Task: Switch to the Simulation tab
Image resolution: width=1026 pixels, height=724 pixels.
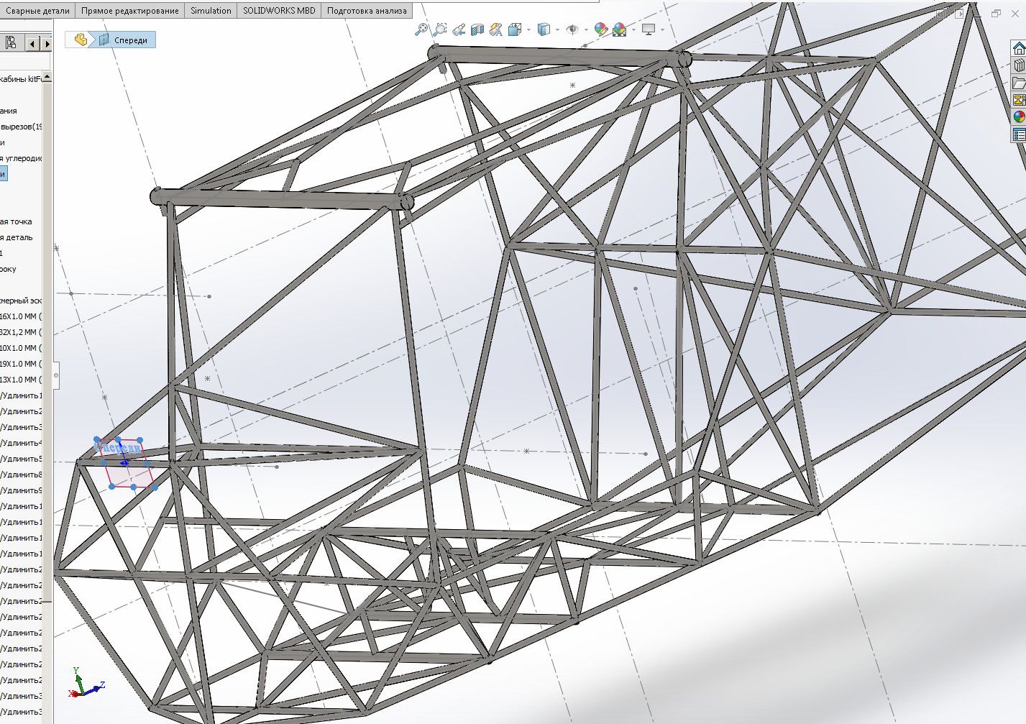Action: 211,11
